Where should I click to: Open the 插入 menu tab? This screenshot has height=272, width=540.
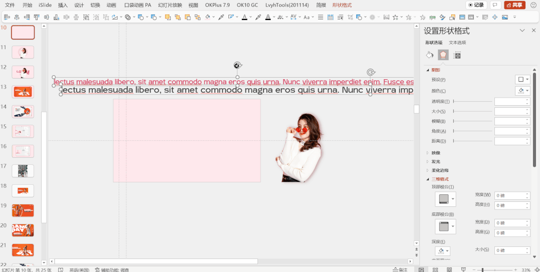point(63,5)
